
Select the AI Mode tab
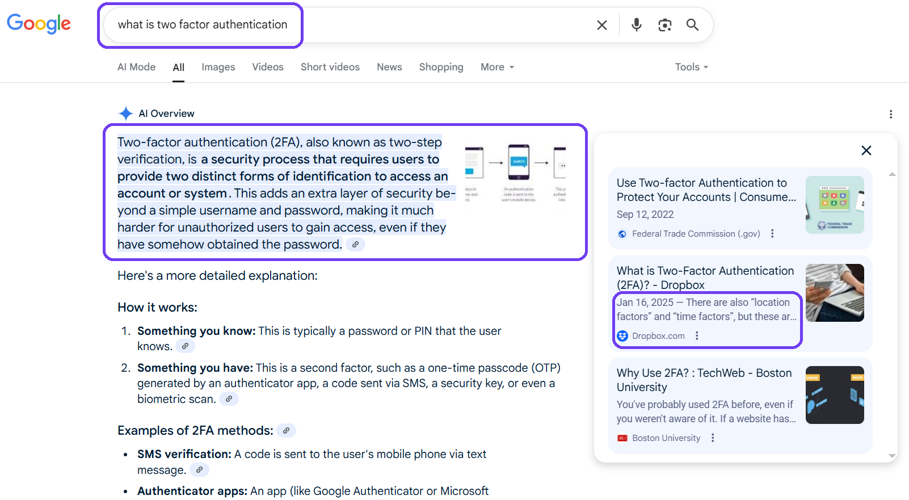tap(136, 67)
